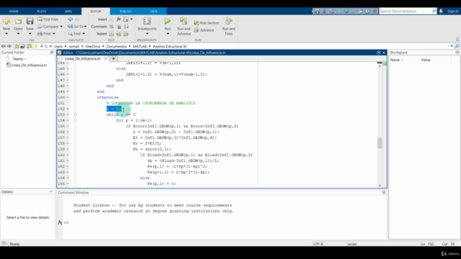Click Documentos in the folder path

point(117,46)
